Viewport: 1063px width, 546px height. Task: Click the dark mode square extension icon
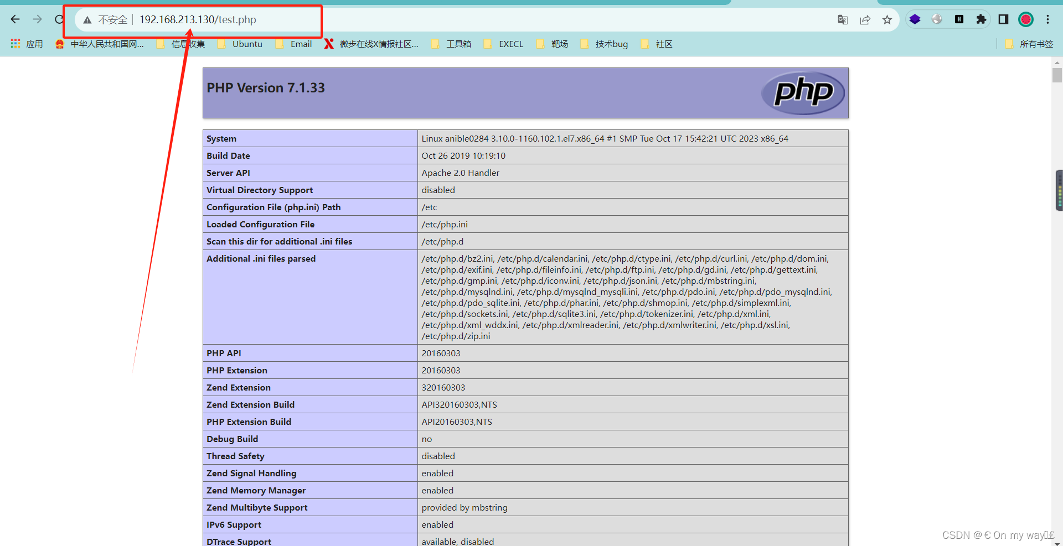(1003, 19)
